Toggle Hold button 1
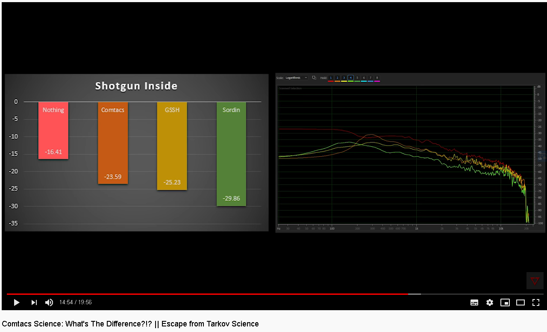This screenshot has width=547, height=332. [x=331, y=78]
